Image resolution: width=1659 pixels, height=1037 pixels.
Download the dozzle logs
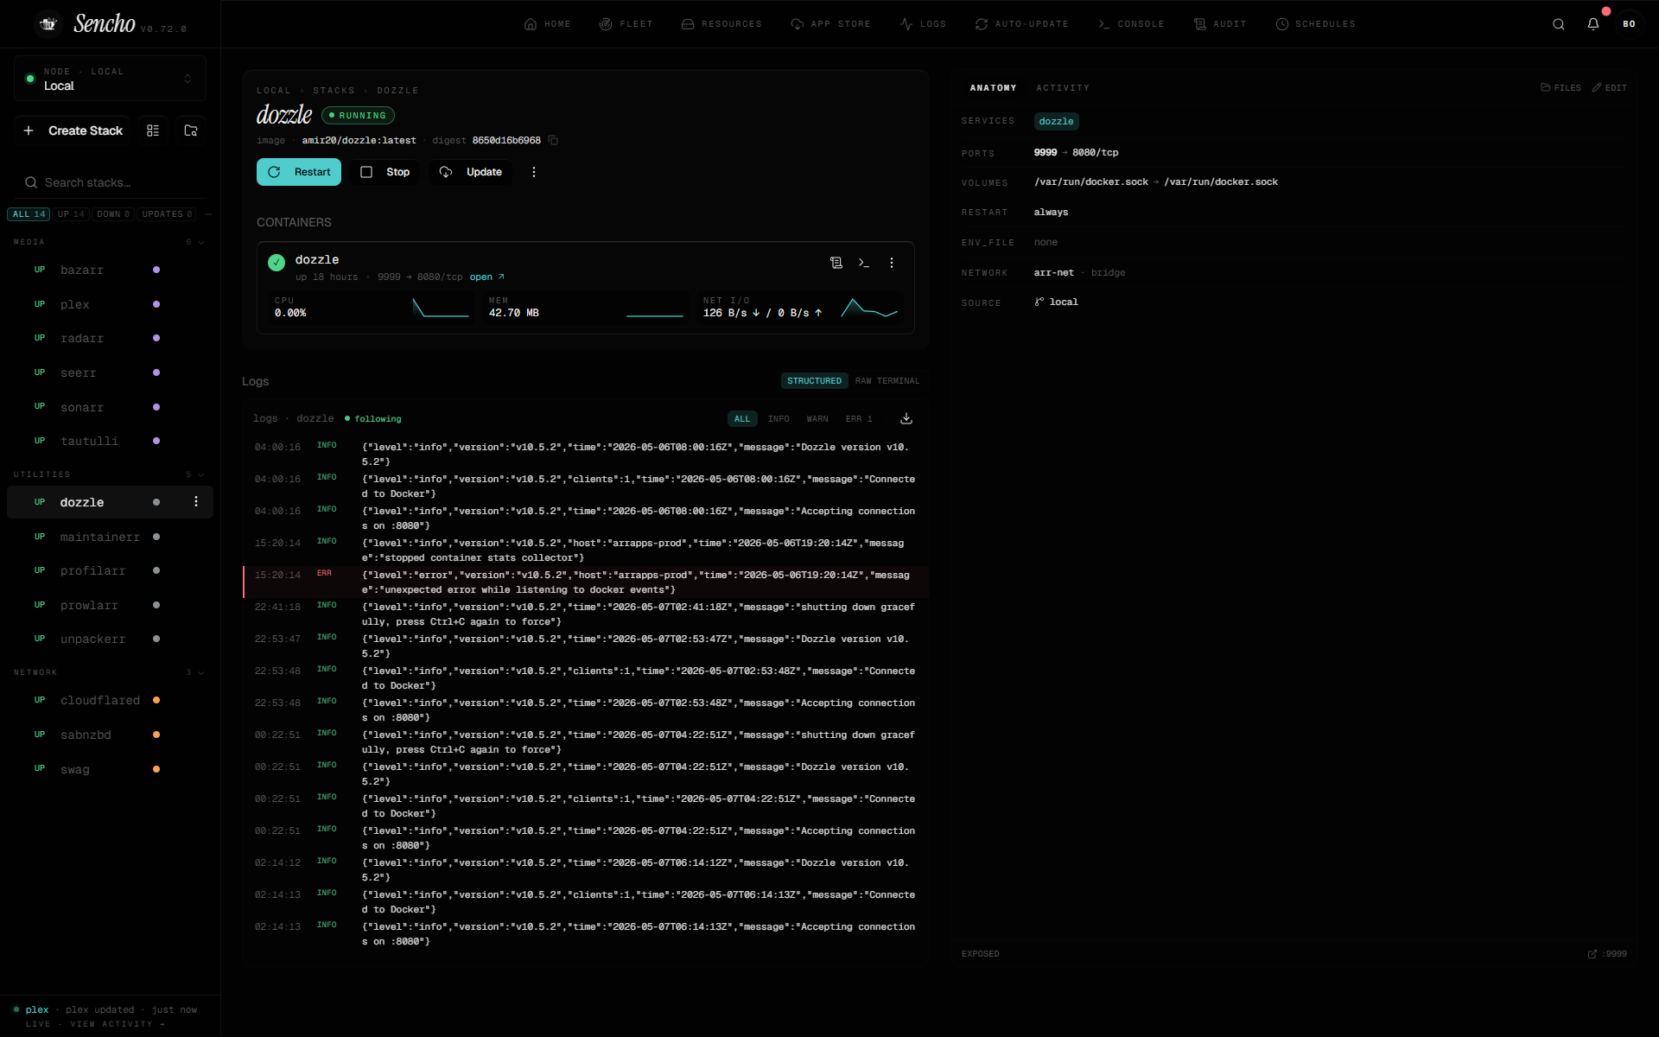[x=906, y=418]
